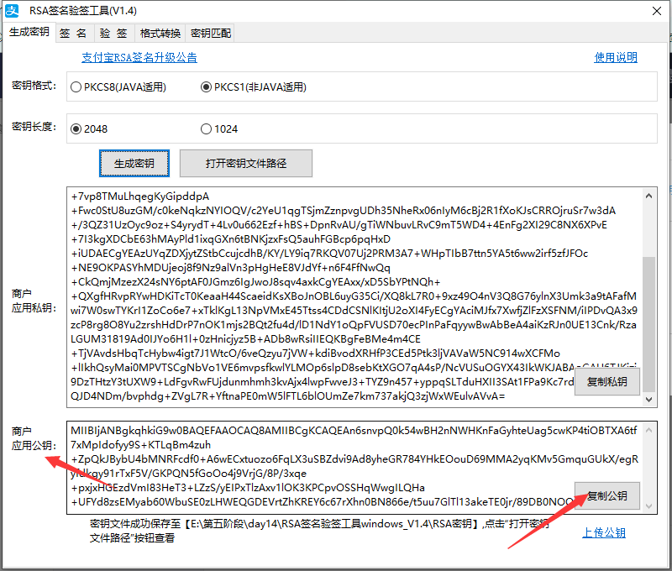The width and height of the screenshot is (672, 571).
Task: Copy private key with 复制私钥 button
Action: 606,382
